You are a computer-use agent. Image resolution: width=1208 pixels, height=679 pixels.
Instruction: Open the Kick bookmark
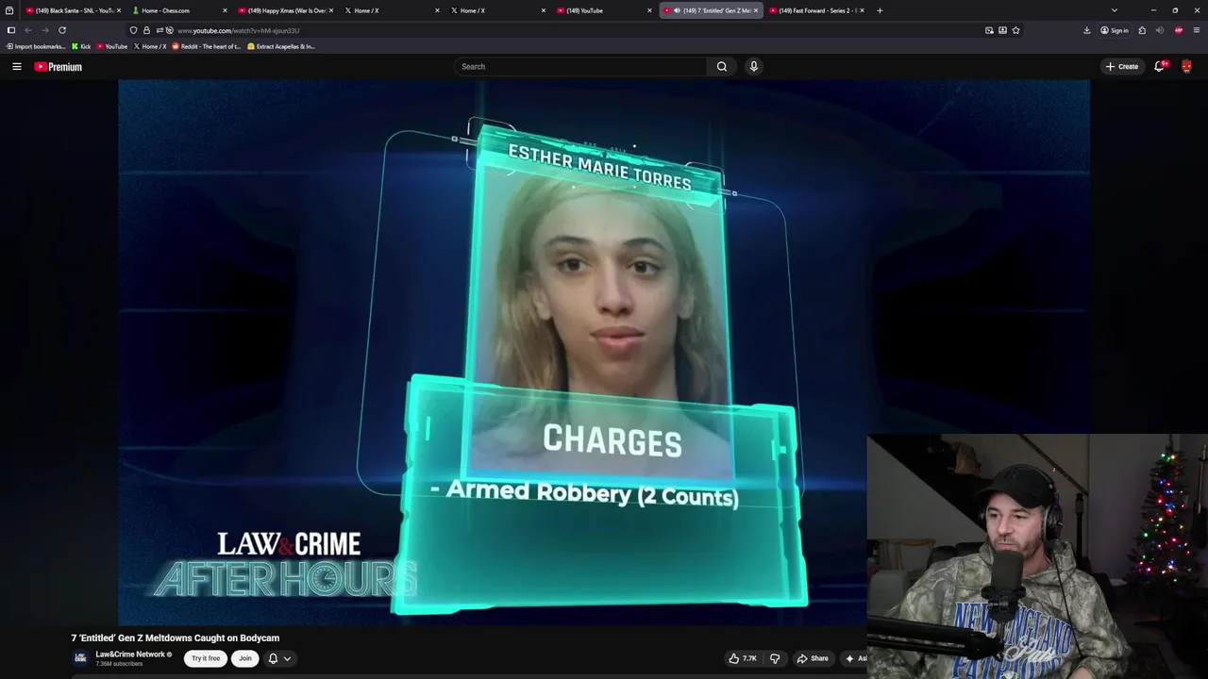pyautogui.click(x=82, y=46)
